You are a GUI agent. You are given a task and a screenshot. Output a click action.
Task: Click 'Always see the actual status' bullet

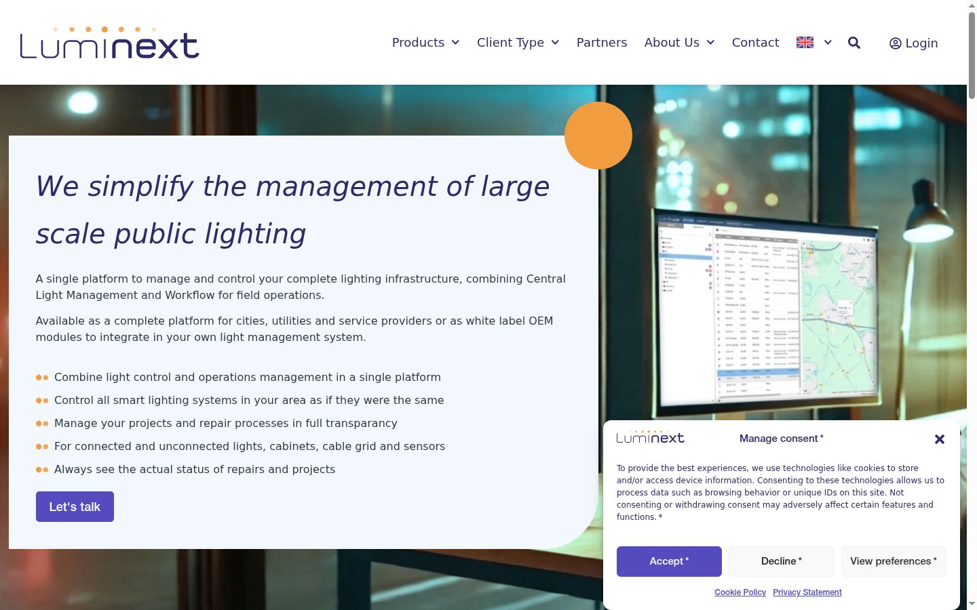195,470
